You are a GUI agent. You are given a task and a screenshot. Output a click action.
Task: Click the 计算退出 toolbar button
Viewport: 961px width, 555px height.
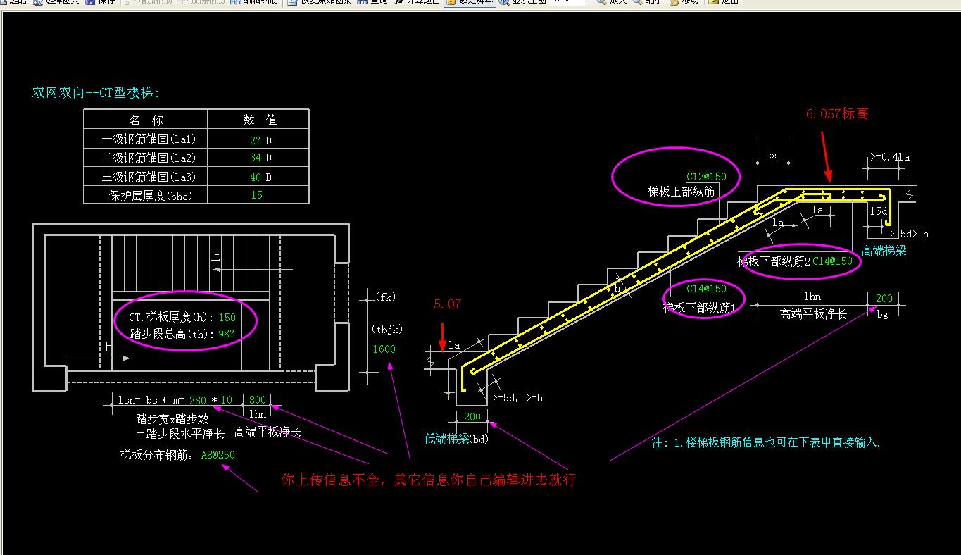pyautogui.click(x=417, y=2)
